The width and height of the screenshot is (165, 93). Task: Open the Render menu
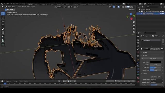(x=13, y=4)
